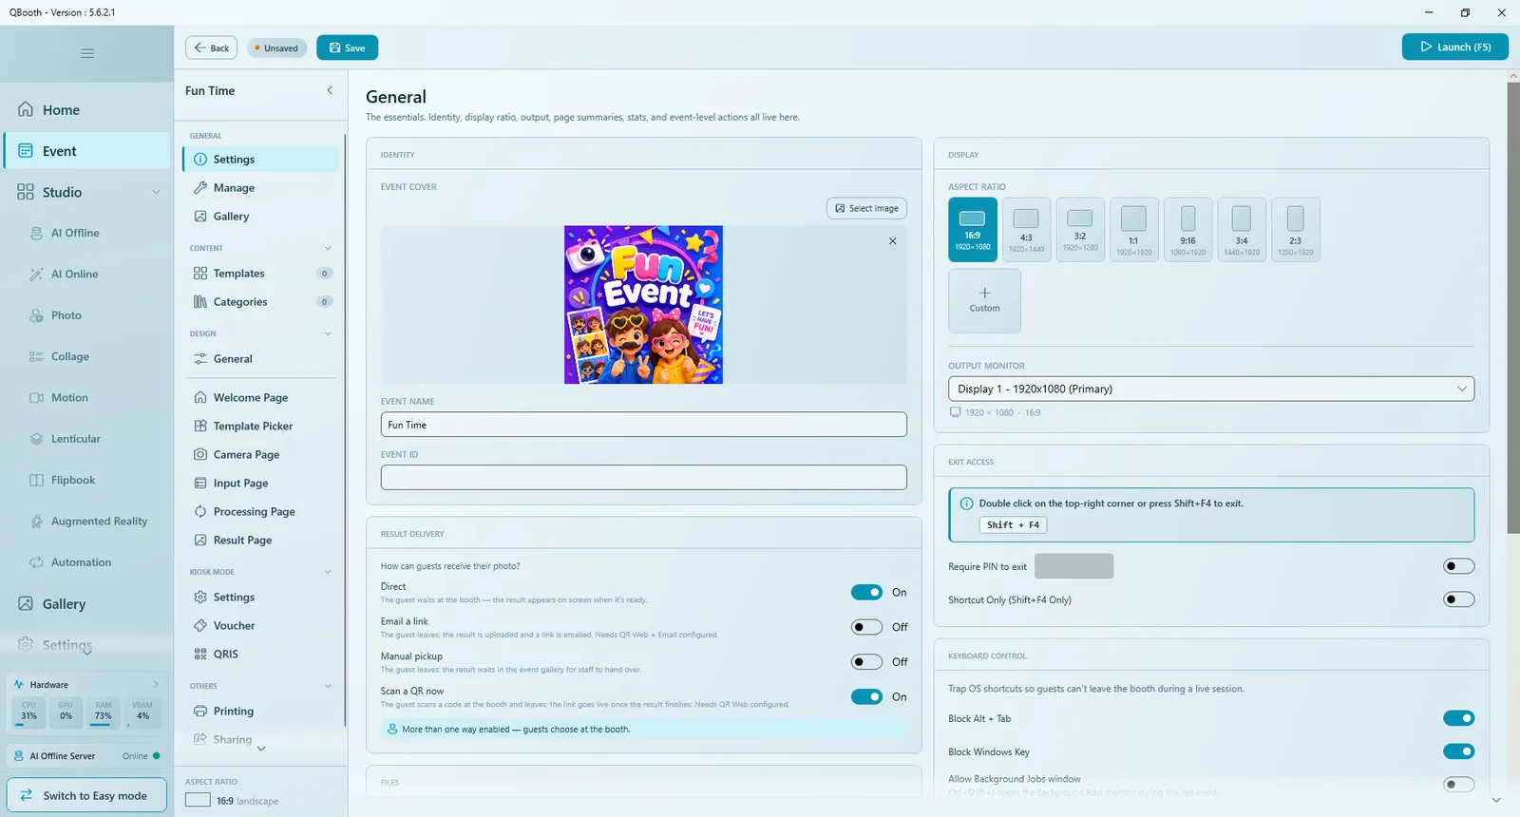Open the Manage wrench icon item
1520x817 pixels.
pyautogui.click(x=200, y=188)
